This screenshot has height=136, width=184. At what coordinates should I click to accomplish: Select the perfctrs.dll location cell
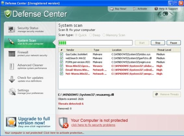pyautogui.click(x=131, y=58)
